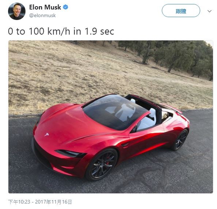This screenshot has height=209, width=217.
Task: Follow the account with the 跟隨 button
Action: [x=181, y=11]
